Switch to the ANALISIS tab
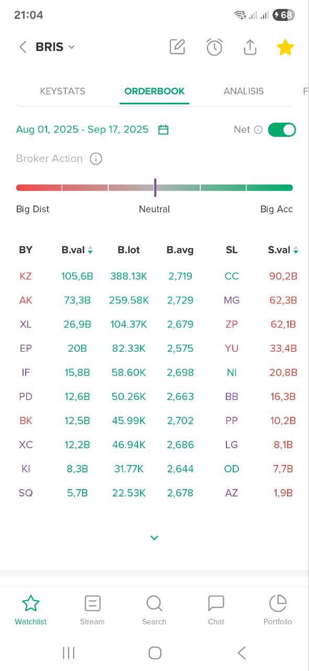Viewport: 309px width, 671px height. 244,91
